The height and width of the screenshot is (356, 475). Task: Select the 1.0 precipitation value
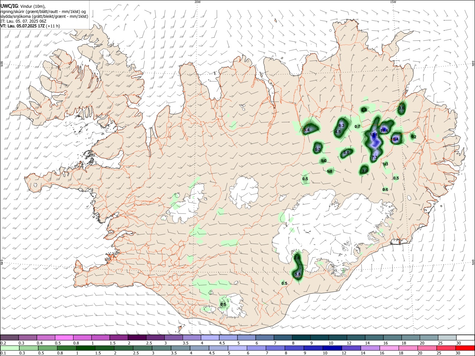coord(324,161)
